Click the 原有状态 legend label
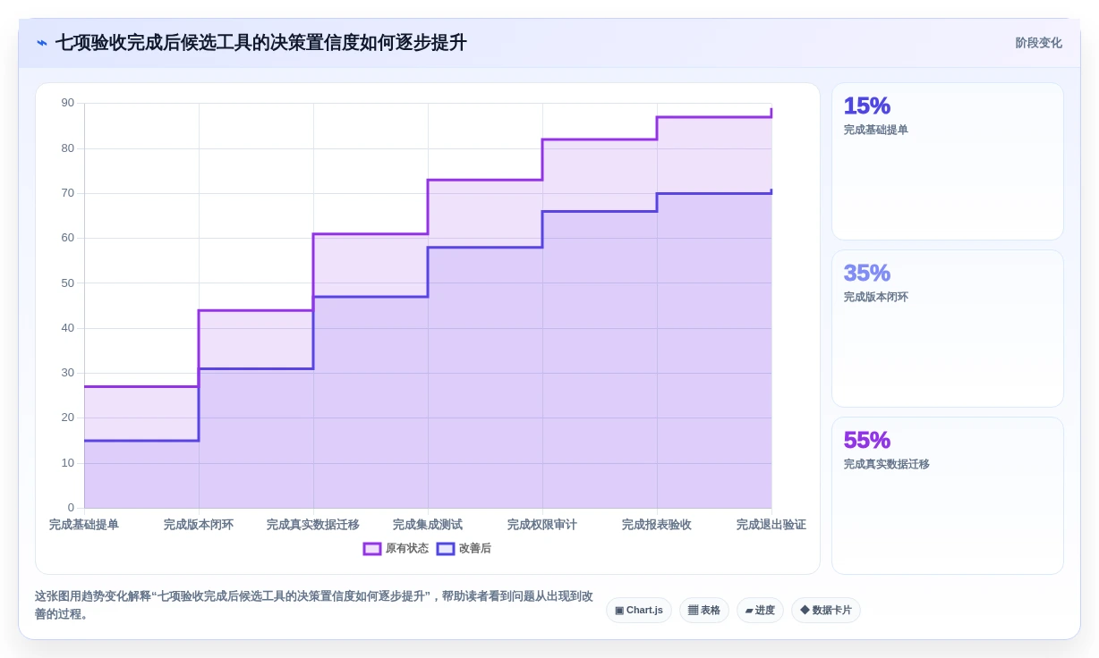This screenshot has height=658, width=1099. click(x=407, y=549)
